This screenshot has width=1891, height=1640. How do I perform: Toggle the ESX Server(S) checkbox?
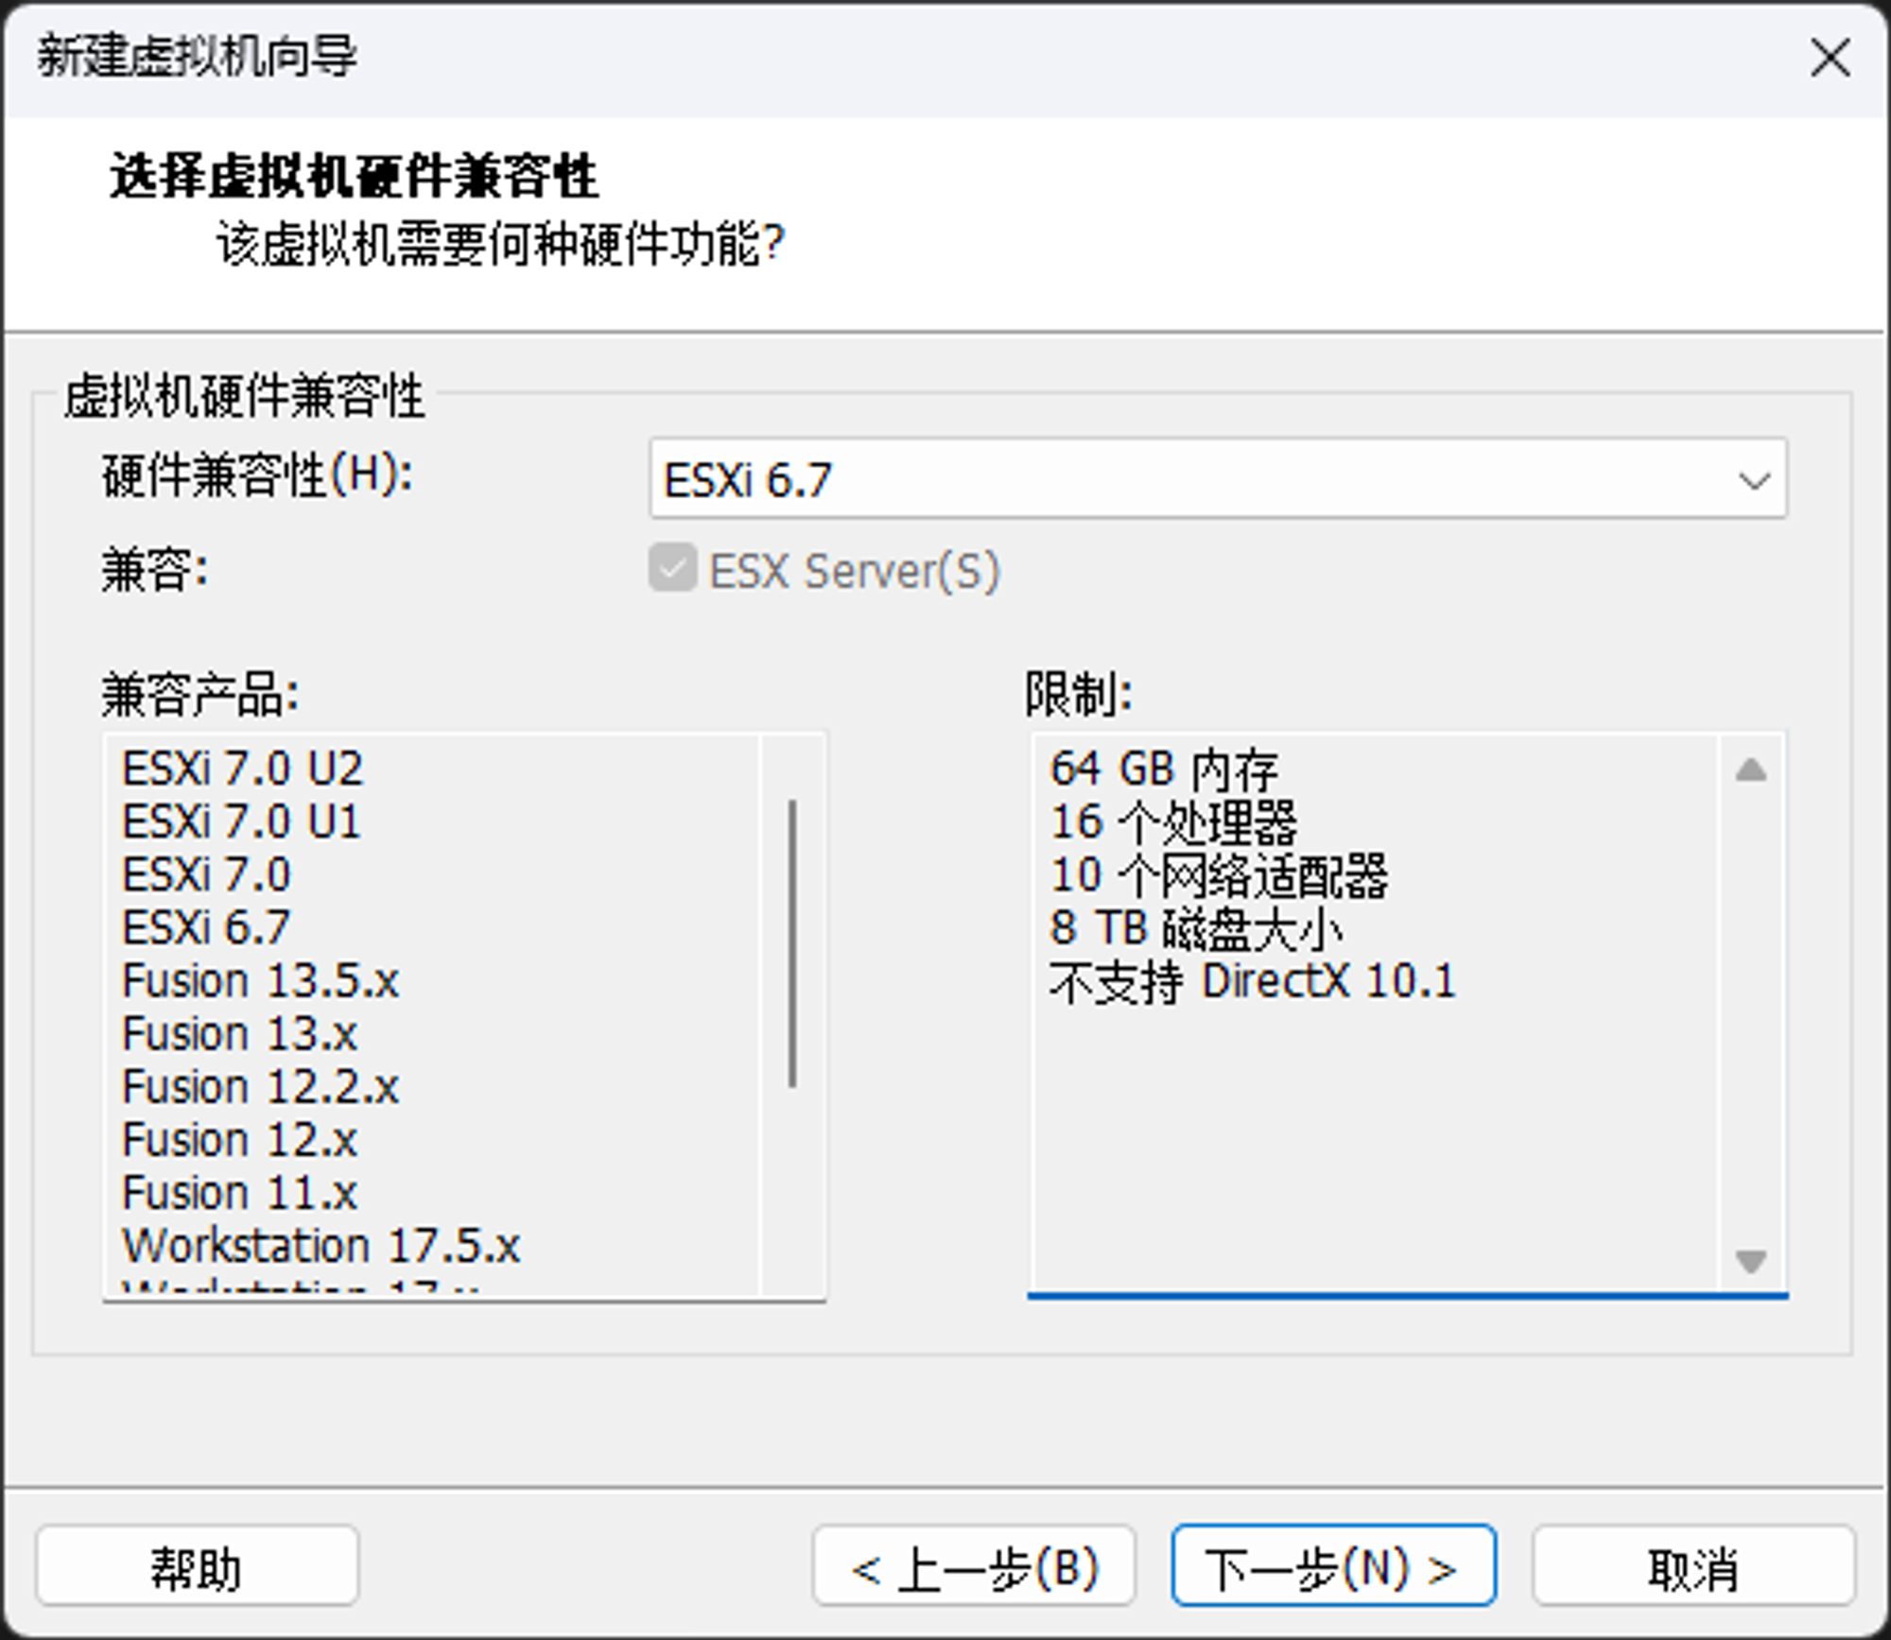[672, 569]
